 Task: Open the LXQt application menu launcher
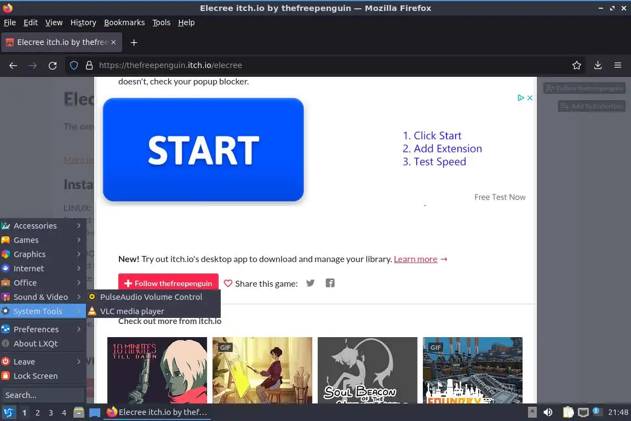(8, 413)
